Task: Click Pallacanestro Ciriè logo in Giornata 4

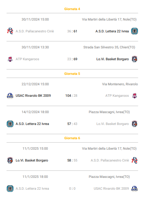Action: click(x=10, y=31)
